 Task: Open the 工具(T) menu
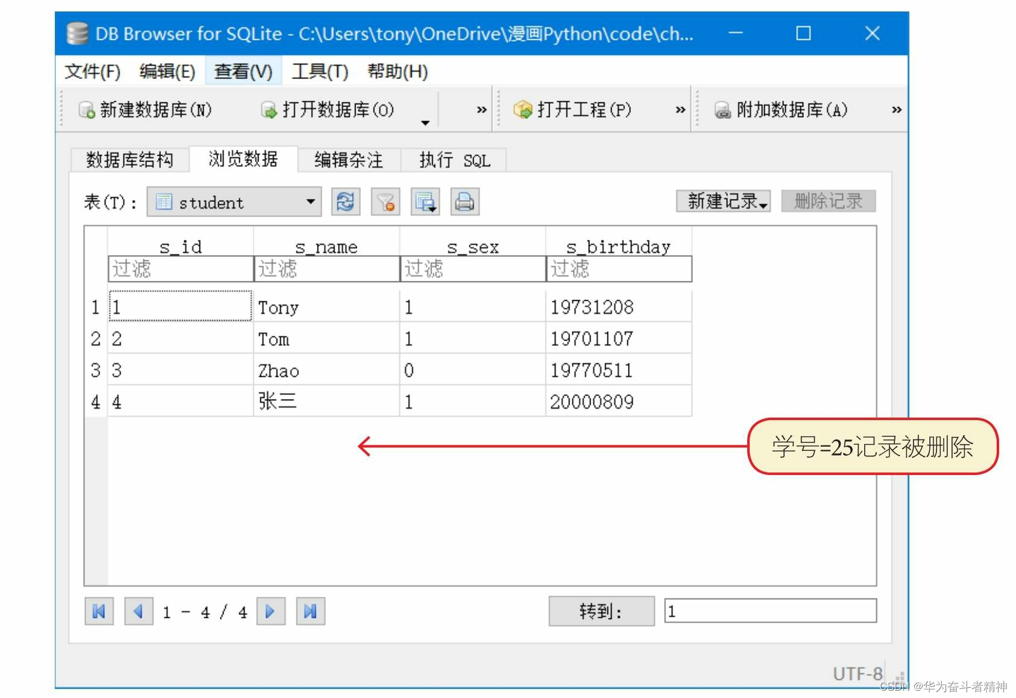320,72
